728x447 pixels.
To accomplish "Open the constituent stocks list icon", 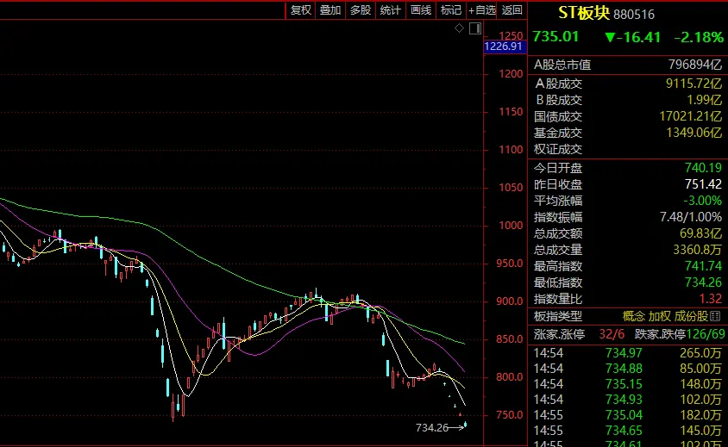I will point(714,317).
